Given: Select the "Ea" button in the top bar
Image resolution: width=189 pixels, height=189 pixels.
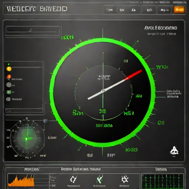Looking at the screenshot, I should point(134,10).
